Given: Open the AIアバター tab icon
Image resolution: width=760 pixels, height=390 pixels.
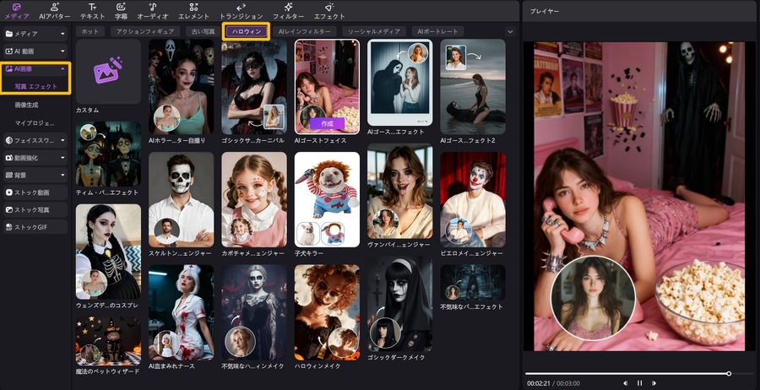Looking at the screenshot, I should pyautogui.click(x=55, y=7).
